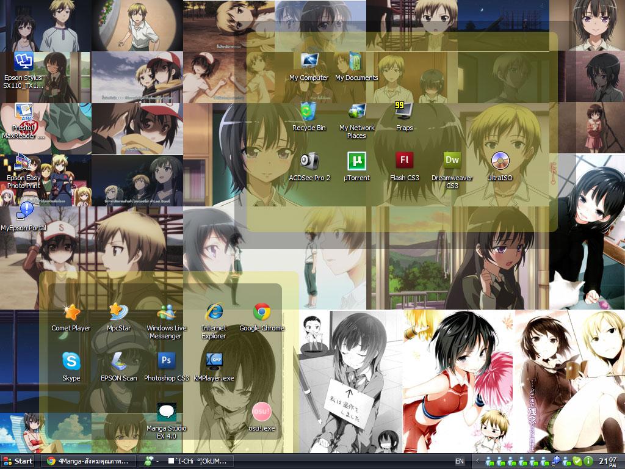Launch Presto! MaxReader from the desktop
This screenshot has width=625, height=469.
[23, 122]
